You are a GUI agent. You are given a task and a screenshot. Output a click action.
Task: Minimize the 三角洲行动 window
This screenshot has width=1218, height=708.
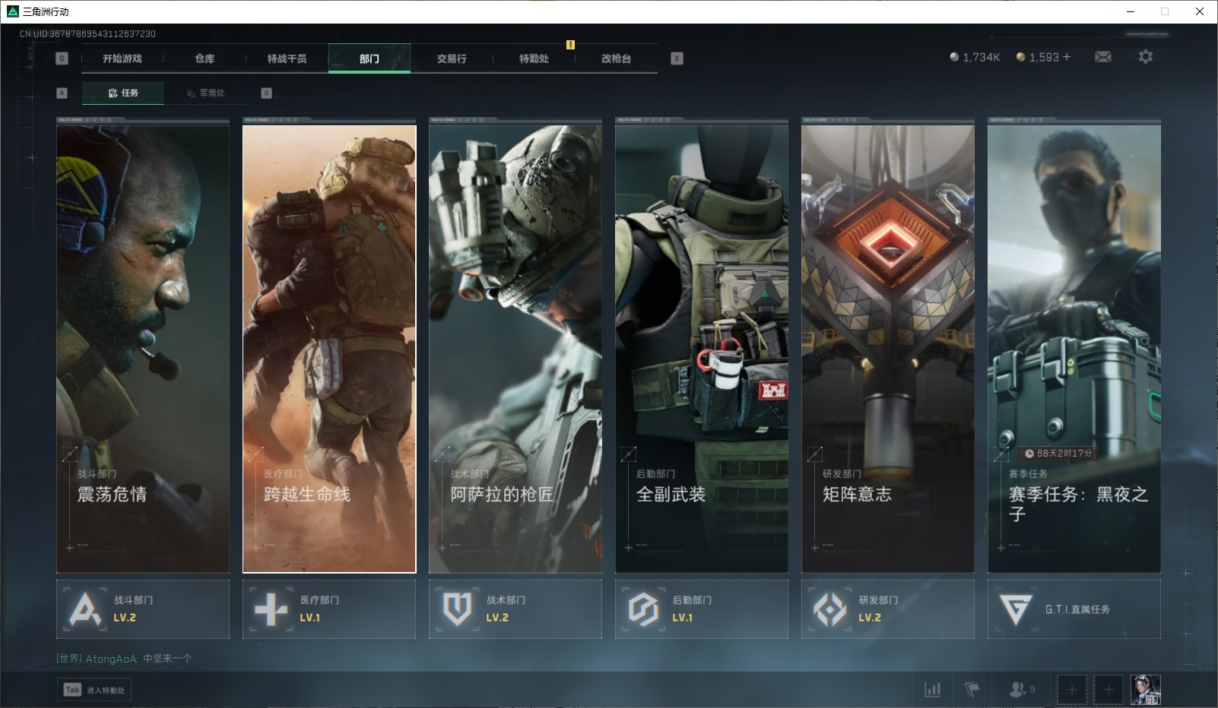[x=1130, y=11]
